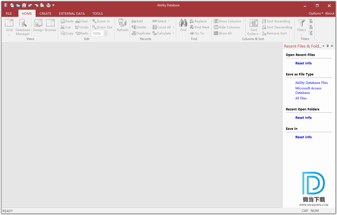Click Sort Descending button
337x215 pixels.
[x=277, y=27]
